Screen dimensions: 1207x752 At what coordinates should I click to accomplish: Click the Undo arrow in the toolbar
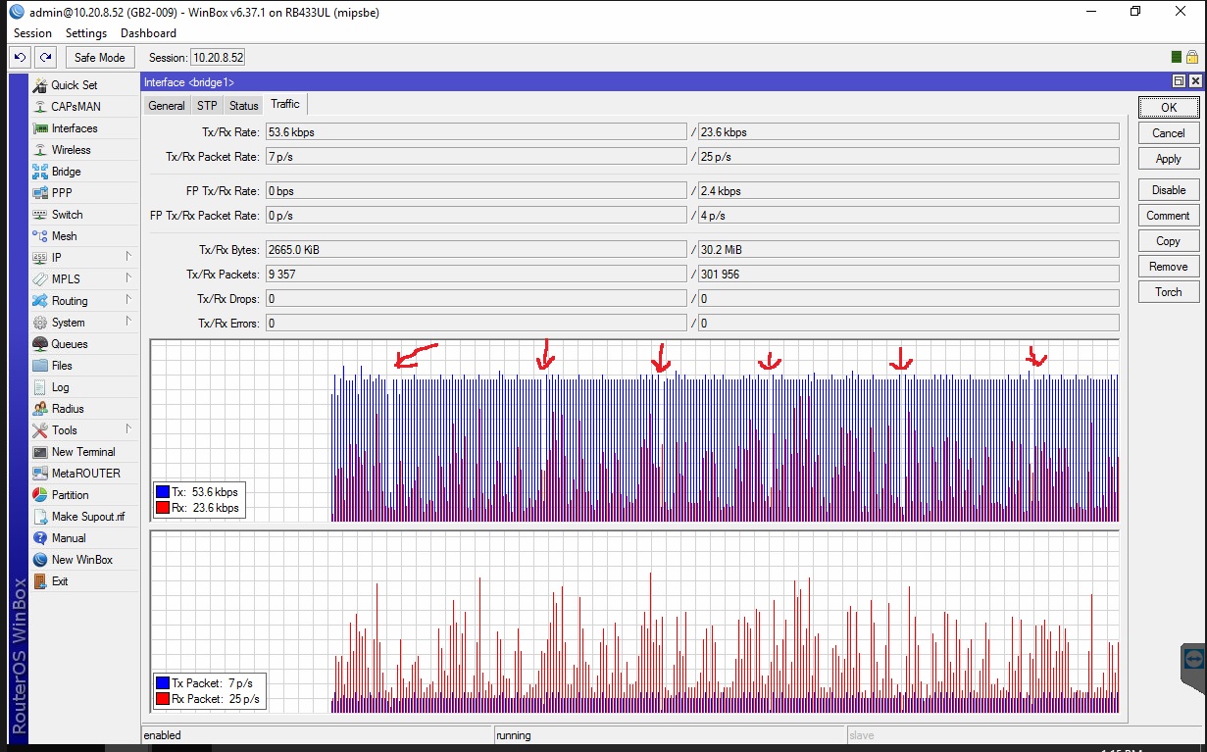click(20, 58)
